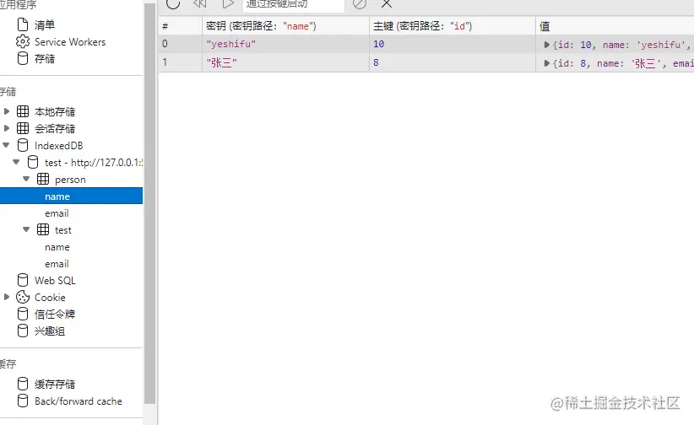Go to previous page arrow icon
Viewport: 694px width, 425px height.
200,3
